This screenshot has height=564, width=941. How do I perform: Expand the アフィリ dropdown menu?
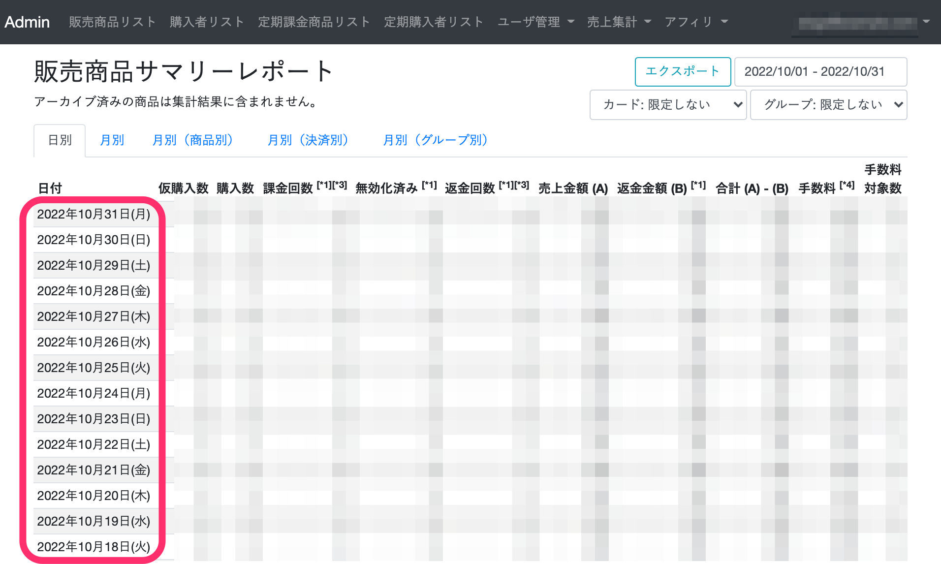pyautogui.click(x=696, y=22)
